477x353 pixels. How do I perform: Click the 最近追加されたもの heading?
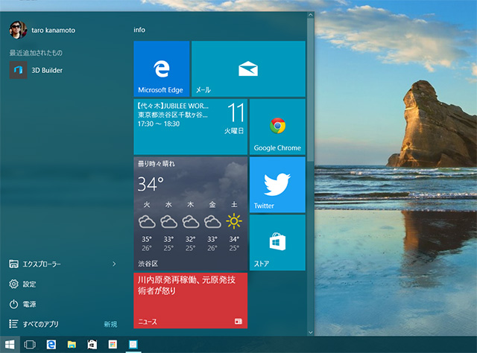(36, 53)
